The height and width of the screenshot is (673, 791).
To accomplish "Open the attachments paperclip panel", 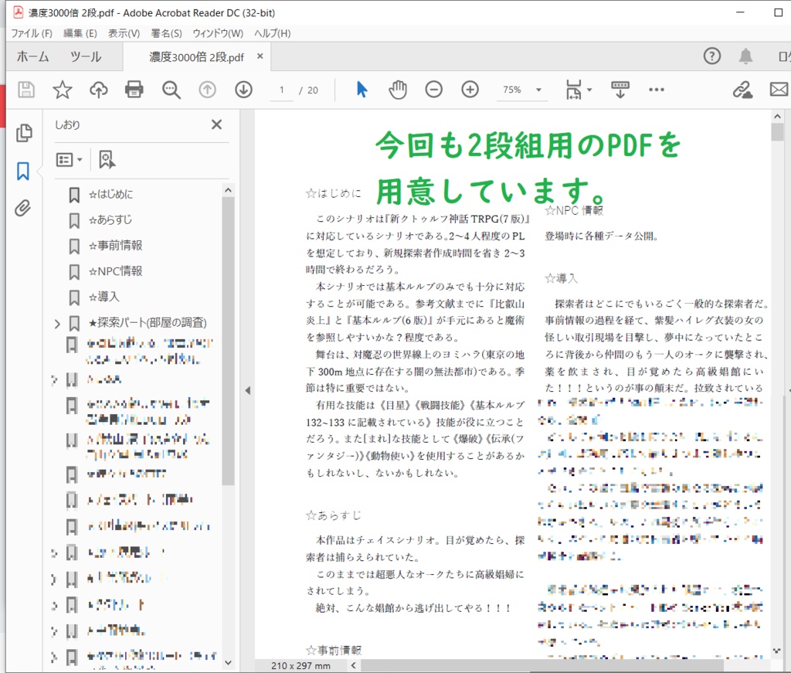I will pos(22,208).
